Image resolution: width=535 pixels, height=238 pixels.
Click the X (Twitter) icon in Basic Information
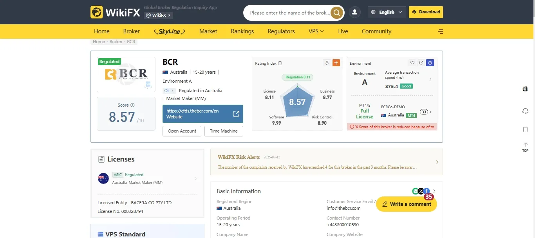[421, 191]
